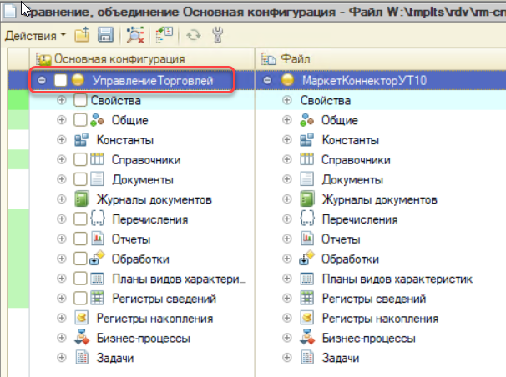Click the window document icon in title bar

[x=10, y=12]
